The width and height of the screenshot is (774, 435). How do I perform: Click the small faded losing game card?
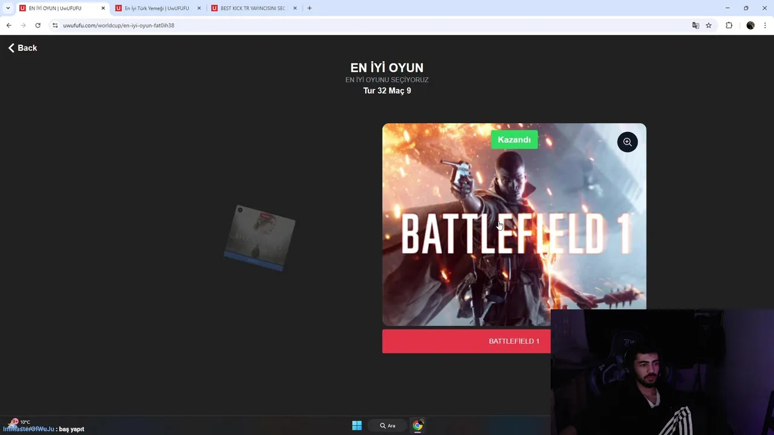click(259, 237)
